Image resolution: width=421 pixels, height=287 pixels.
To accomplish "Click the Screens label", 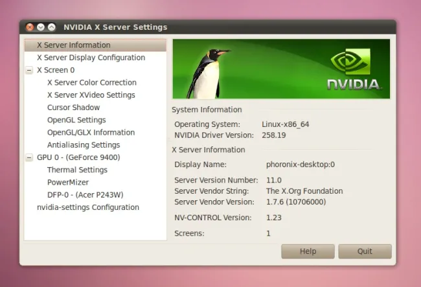I will [189, 233].
